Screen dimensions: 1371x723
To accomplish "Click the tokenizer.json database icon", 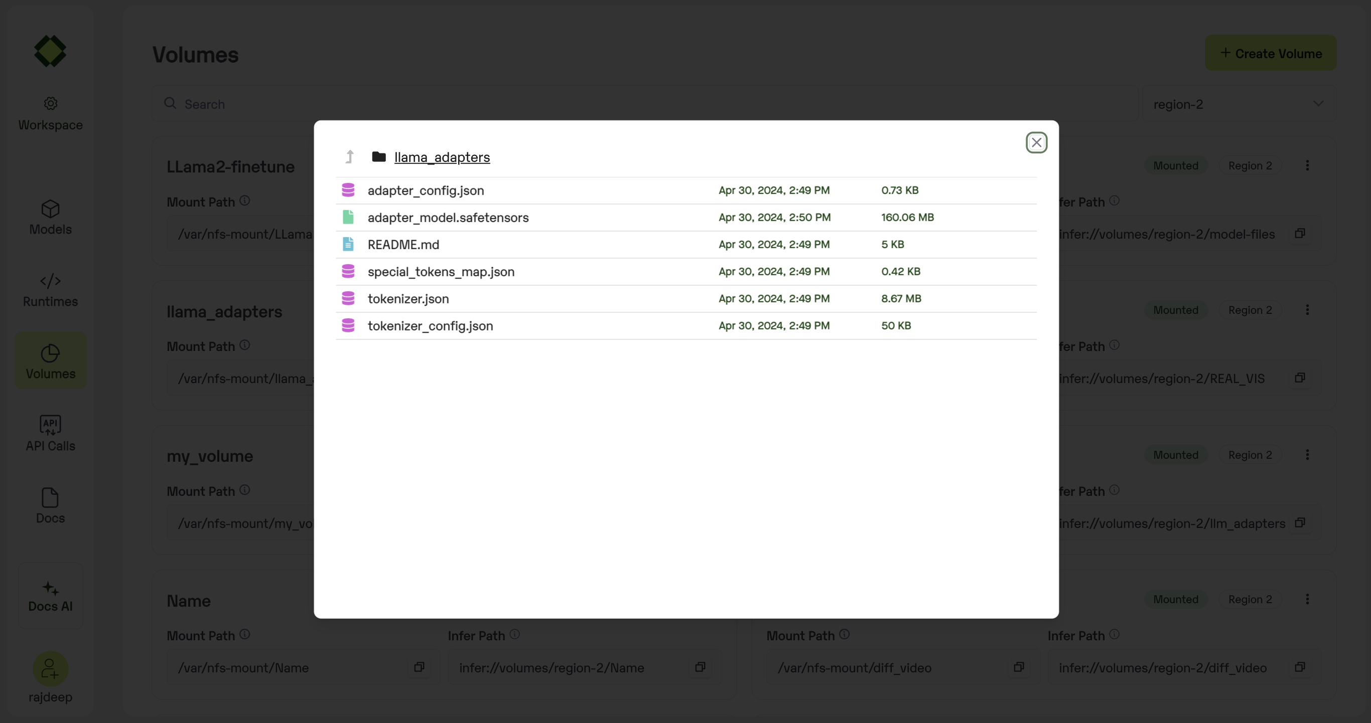I will (x=348, y=298).
